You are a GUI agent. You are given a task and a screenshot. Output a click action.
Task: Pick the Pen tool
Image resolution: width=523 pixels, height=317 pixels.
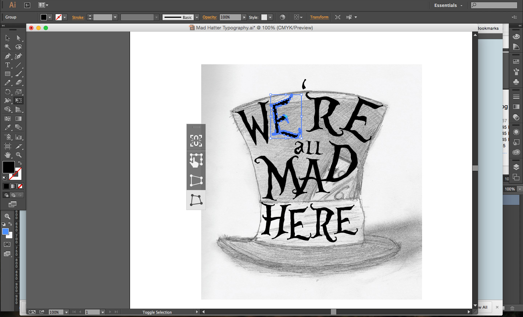[x=8, y=56]
